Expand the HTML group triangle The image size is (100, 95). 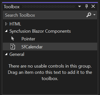coord(6,24)
